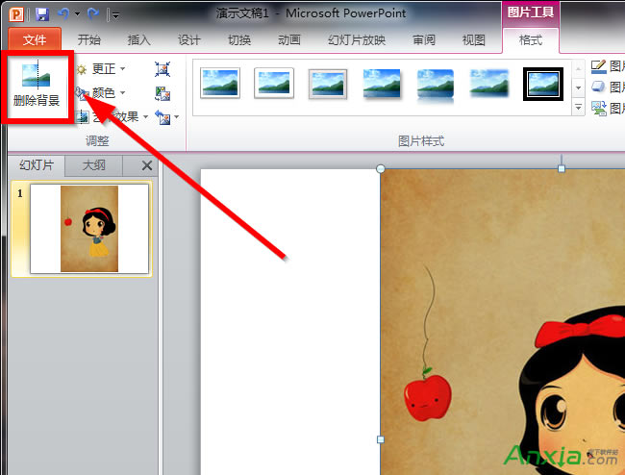Apply the fourth picture style with drop shadow
This screenshot has height=475, width=625.
pyautogui.click(x=382, y=84)
